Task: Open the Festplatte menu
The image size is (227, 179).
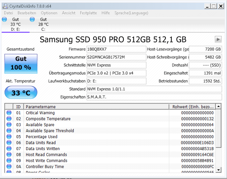Action: pyautogui.click(x=88, y=13)
